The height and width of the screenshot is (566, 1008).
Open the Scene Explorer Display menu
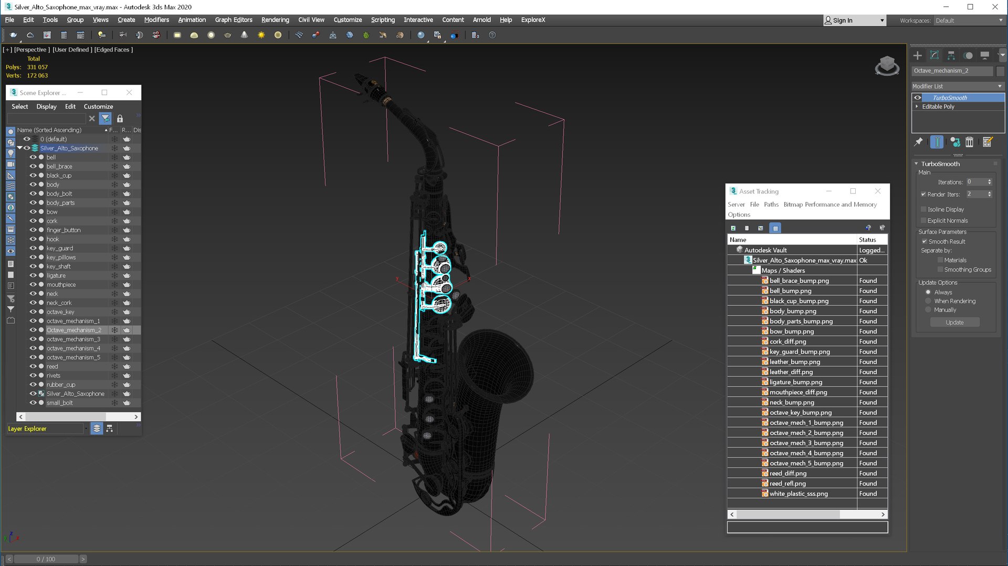click(x=46, y=106)
